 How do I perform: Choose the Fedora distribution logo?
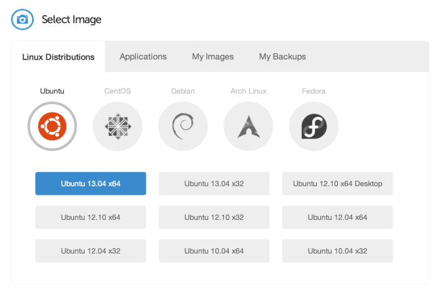click(x=313, y=126)
